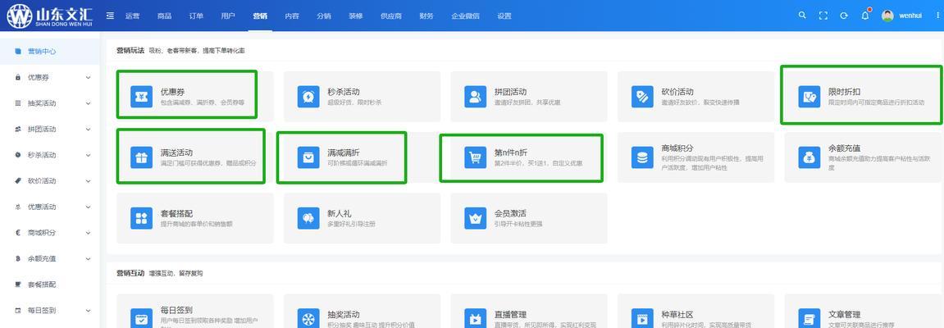Switch to the 商品 top tab

pyautogui.click(x=164, y=16)
